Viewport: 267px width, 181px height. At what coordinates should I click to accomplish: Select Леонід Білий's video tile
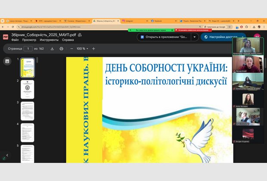coord(245,64)
